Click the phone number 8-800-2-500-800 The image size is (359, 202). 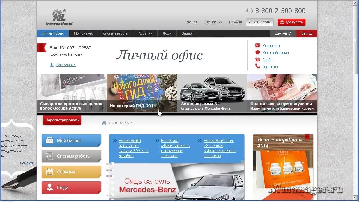(280, 11)
